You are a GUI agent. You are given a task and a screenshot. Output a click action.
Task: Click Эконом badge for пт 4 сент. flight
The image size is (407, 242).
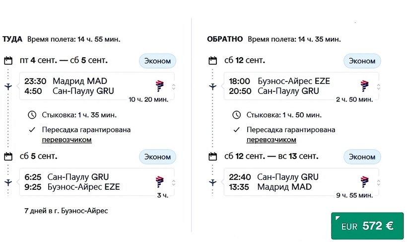tap(157, 61)
